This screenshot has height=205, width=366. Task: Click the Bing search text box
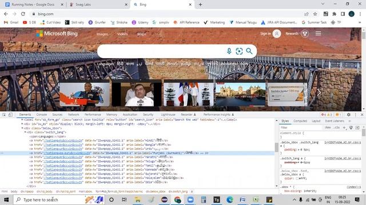click(x=161, y=51)
